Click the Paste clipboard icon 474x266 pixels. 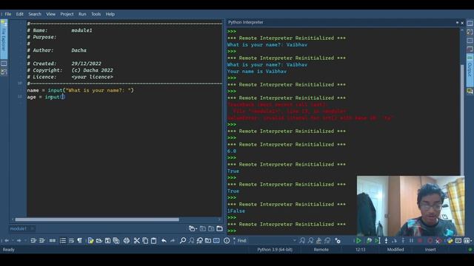tap(154, 241)
